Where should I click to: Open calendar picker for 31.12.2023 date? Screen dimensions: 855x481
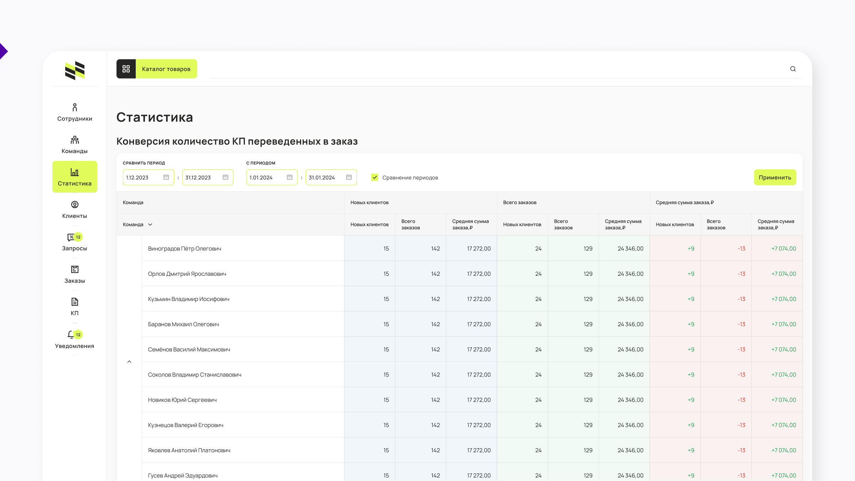tap(226, 178)
